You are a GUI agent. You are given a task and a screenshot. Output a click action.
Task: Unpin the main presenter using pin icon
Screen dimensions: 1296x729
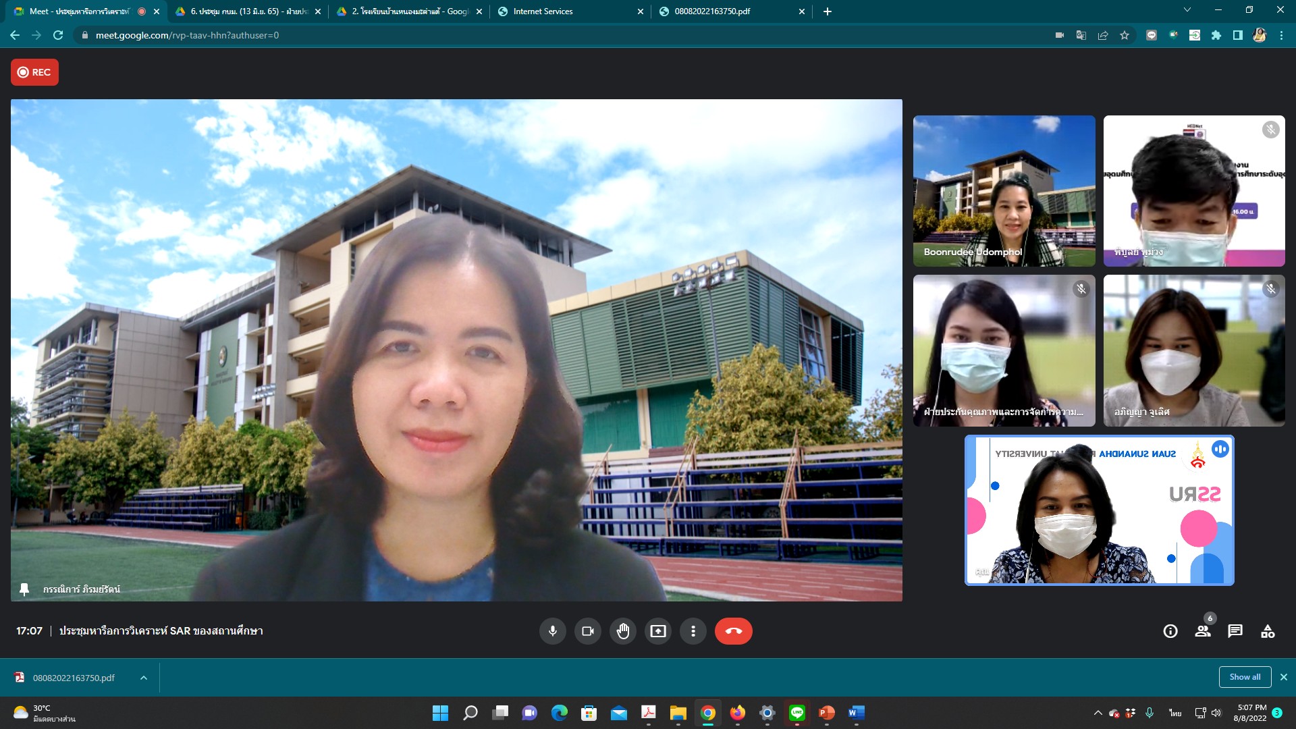(x=24, y=589)
